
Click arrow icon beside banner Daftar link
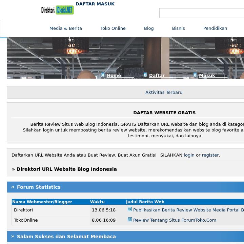(x=145, y=75)
